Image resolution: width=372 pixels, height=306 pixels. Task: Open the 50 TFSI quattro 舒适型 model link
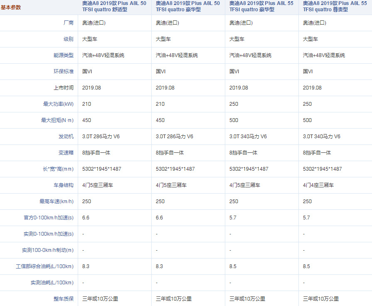(x=114, y=6)
